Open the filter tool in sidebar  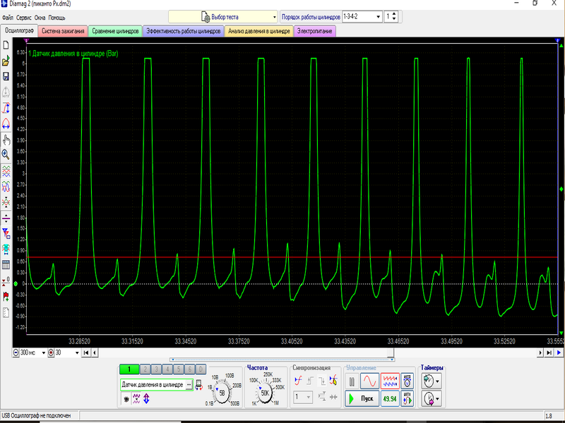point(6,233)
